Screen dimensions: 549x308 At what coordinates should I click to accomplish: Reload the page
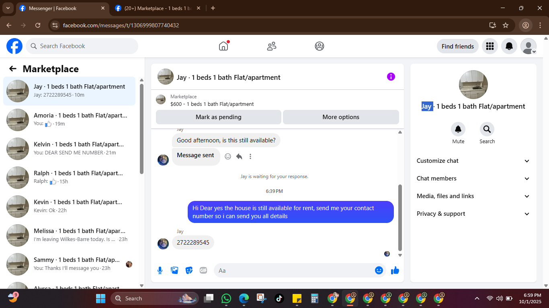(38, 25)
